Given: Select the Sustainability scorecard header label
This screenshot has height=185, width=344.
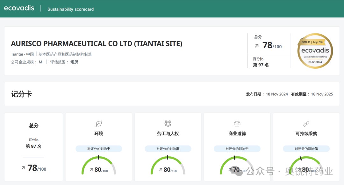Looking at the screenshot, I should coord(70,9).
